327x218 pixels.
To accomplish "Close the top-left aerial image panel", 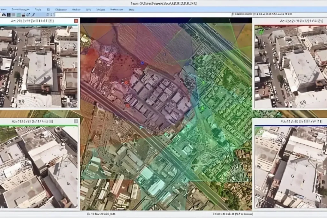I will coord(76,21).
